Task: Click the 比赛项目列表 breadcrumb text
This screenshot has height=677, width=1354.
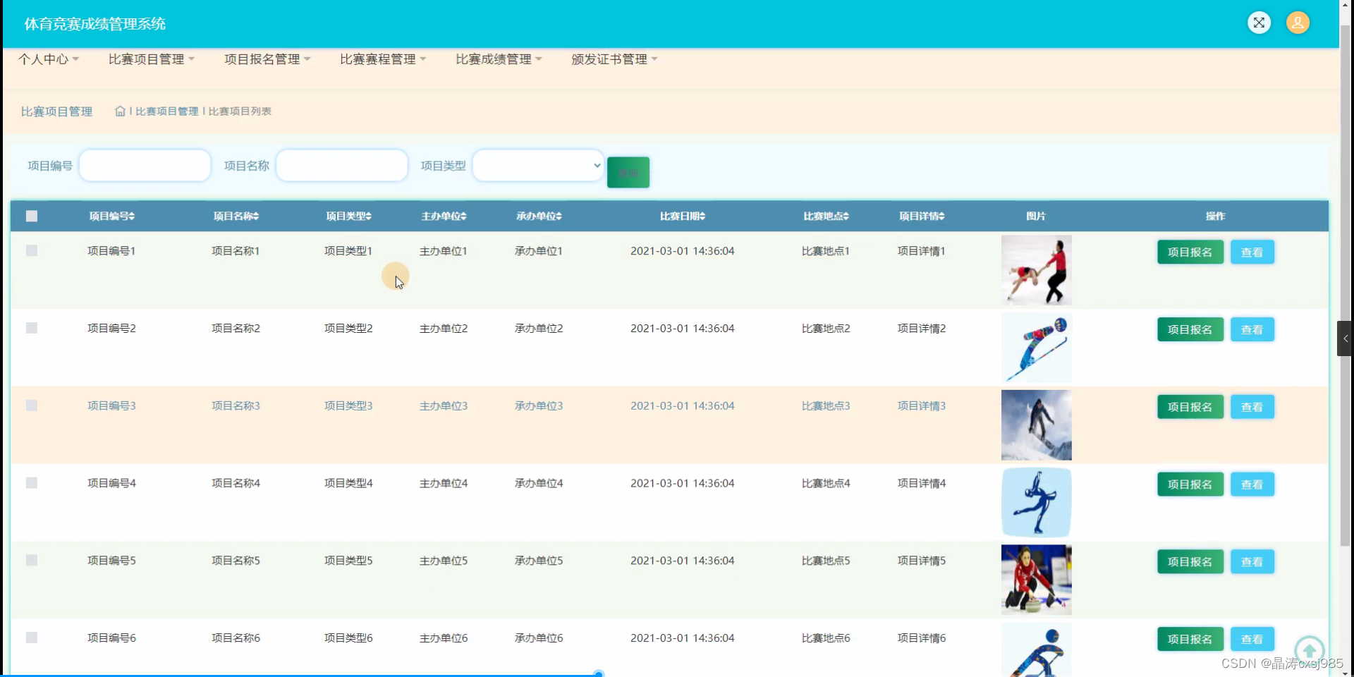Action: click(240, 111)
